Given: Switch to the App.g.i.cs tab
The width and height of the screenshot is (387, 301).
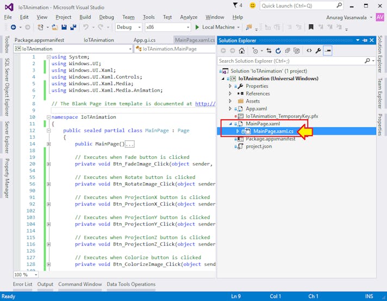Looking at the screenshot, I should point(145,40).
